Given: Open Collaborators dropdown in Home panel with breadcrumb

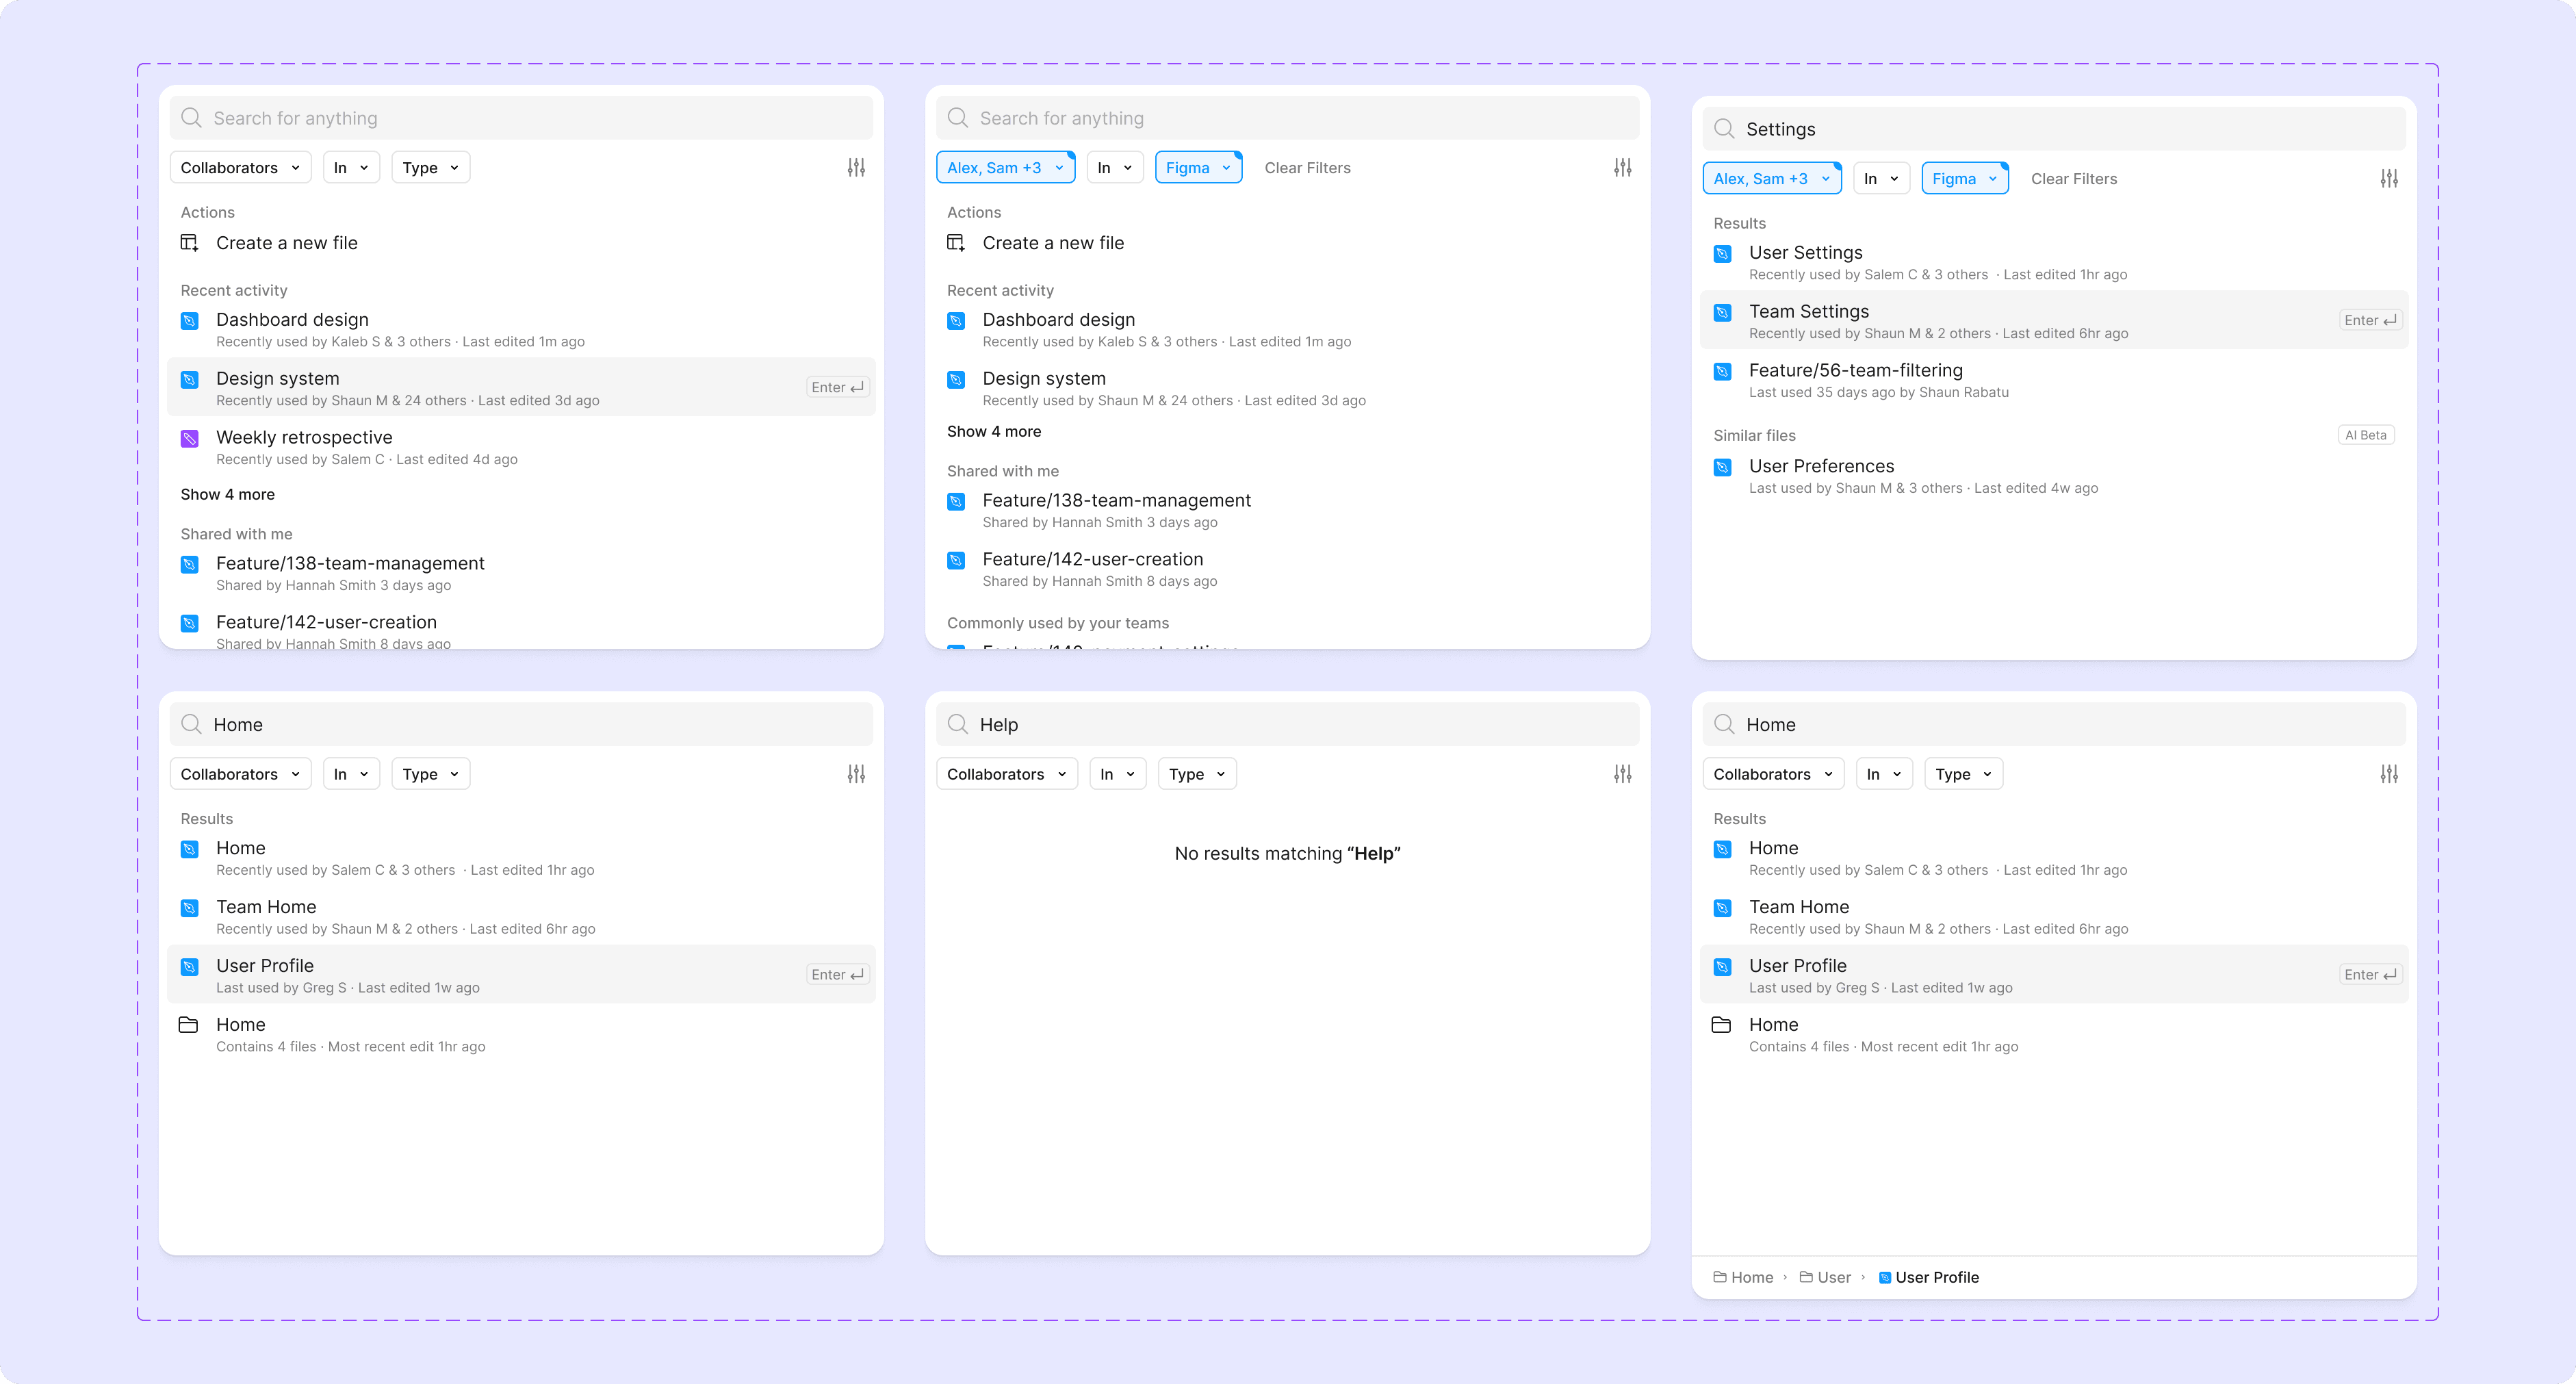Looking at the screenshot, I should coord(1773,774).
